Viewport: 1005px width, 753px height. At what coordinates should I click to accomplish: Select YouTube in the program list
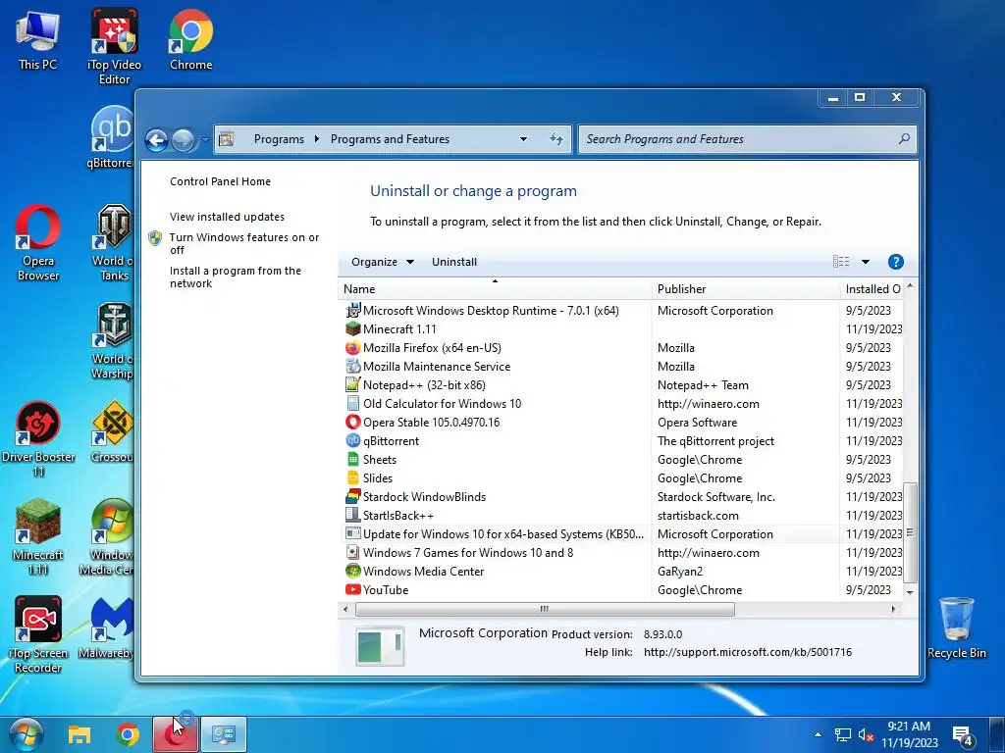[x=620, y=589]
